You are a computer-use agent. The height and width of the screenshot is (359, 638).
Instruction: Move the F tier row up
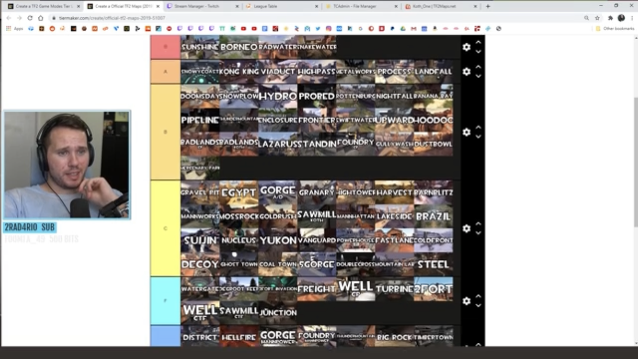[x=478, y=296]
